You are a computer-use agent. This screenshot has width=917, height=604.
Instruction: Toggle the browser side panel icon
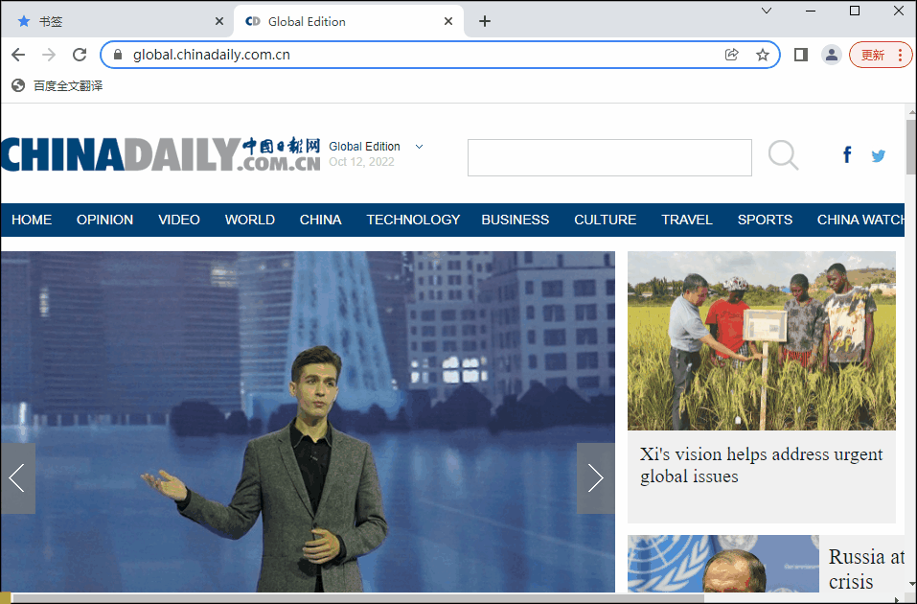coord(801,55)
